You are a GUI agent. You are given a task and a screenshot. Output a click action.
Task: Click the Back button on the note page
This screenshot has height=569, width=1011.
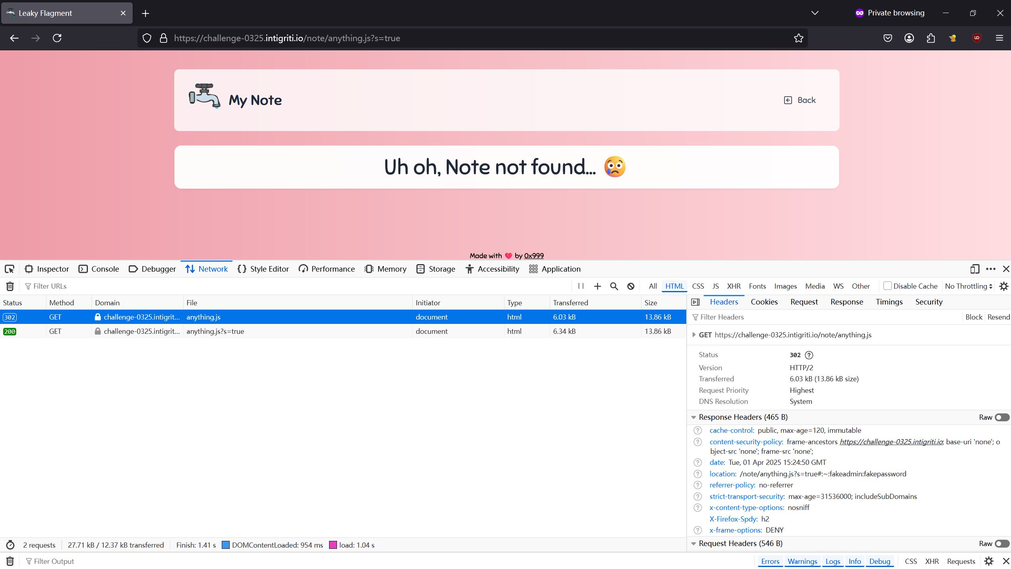(800, 100)
